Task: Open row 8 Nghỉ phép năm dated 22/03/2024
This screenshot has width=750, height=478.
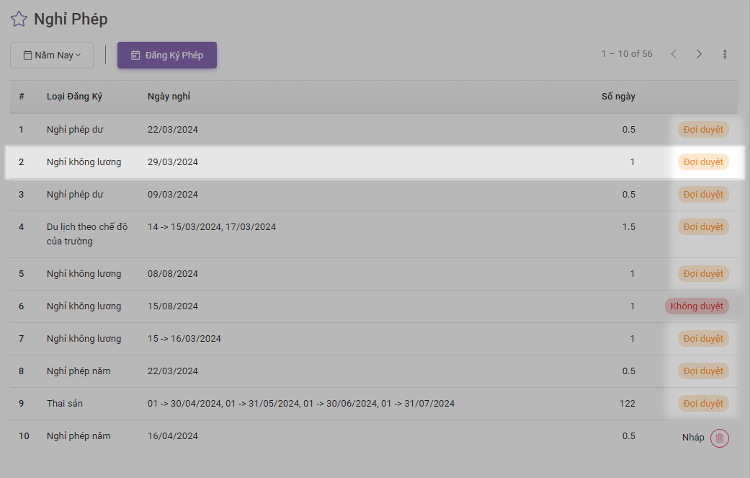Action: pos(79,371)
